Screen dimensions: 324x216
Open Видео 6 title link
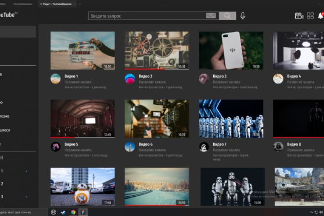145,144
